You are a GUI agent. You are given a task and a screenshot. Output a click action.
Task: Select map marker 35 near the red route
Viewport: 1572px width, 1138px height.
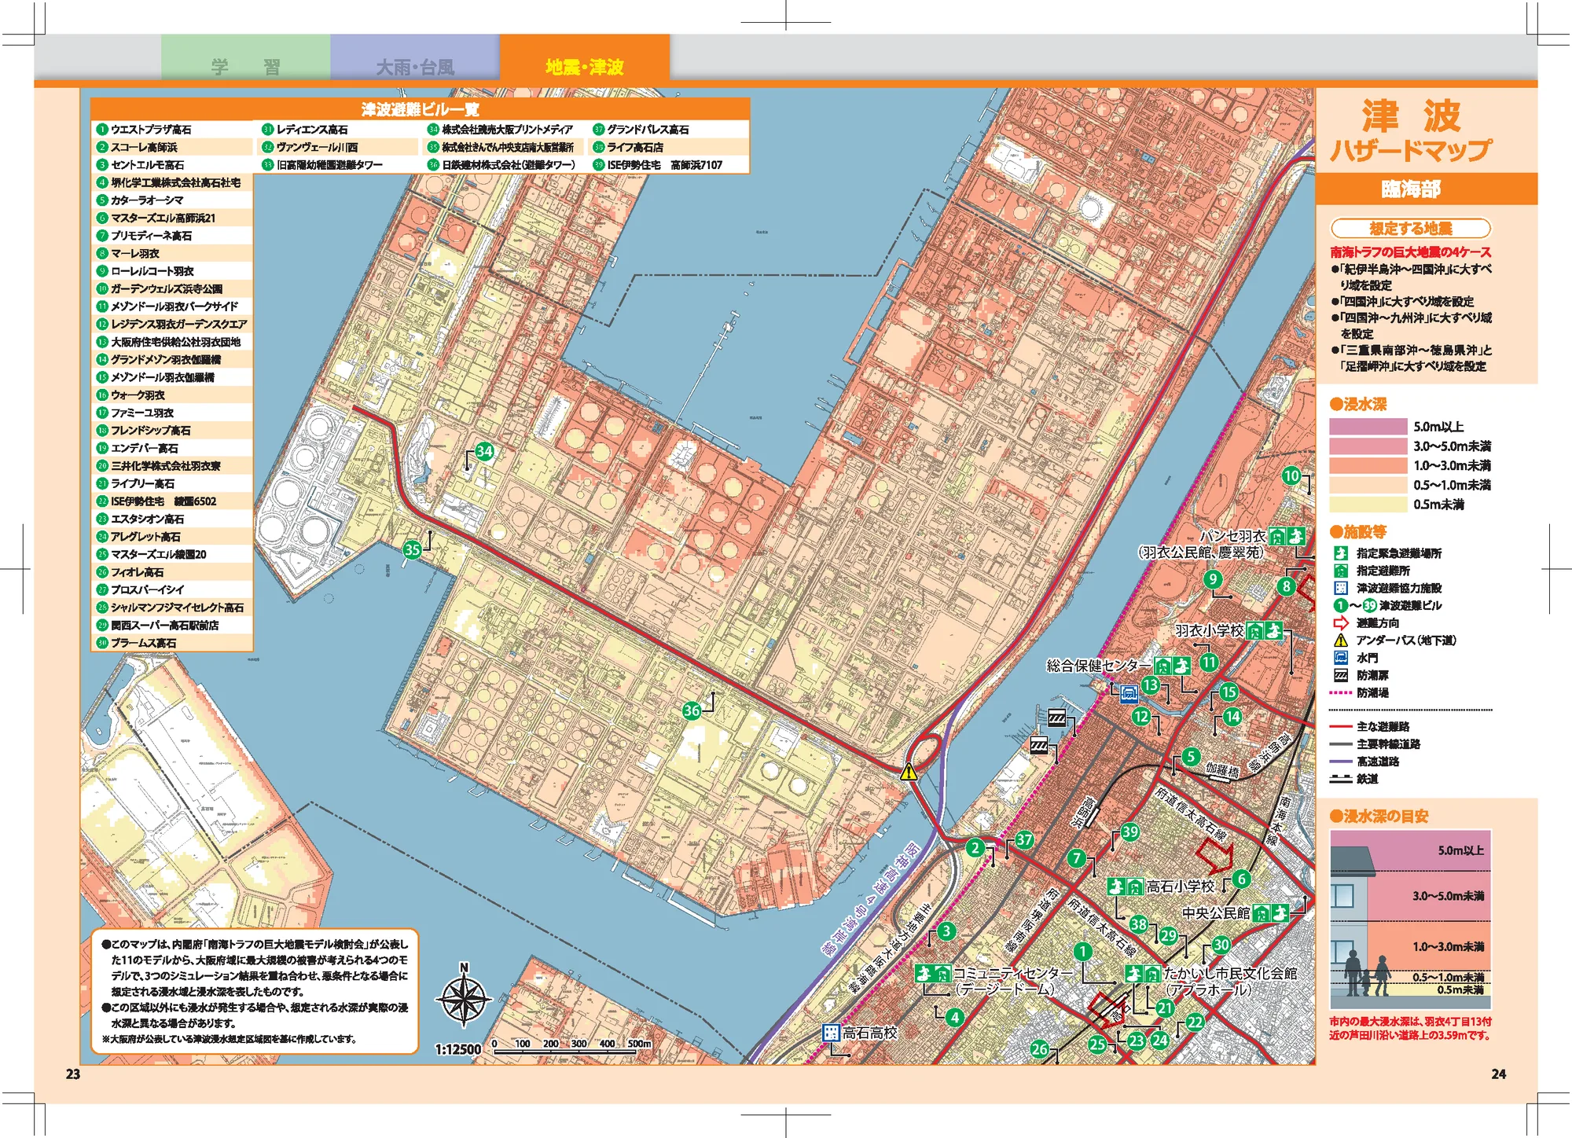pos(412,549)
